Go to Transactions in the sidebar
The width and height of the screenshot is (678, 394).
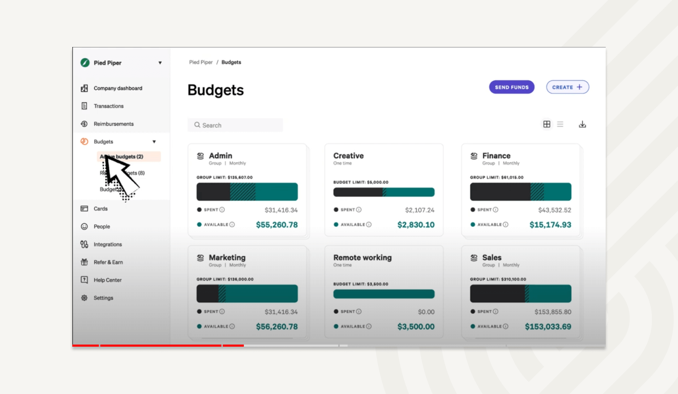point(108,106)
